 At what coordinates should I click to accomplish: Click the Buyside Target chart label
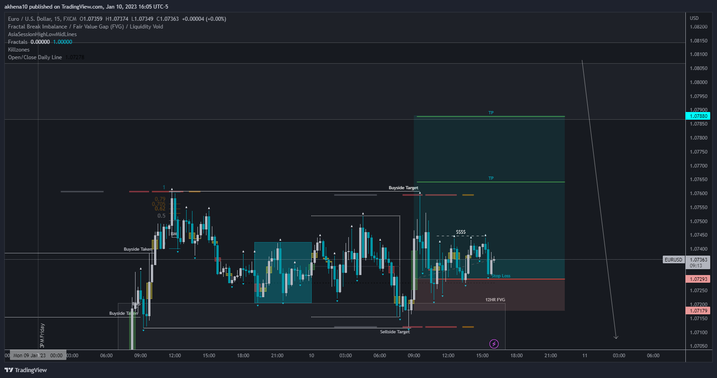tap(403, 187)
